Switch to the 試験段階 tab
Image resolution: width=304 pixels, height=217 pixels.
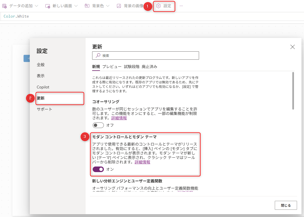tap(132, 67)
